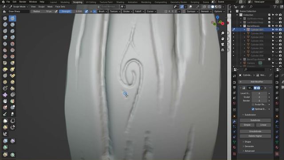The width and height of the screenshot is (284, 160).
Task: Open the Tool tab in Properties editor
Action: coord(234,76)
